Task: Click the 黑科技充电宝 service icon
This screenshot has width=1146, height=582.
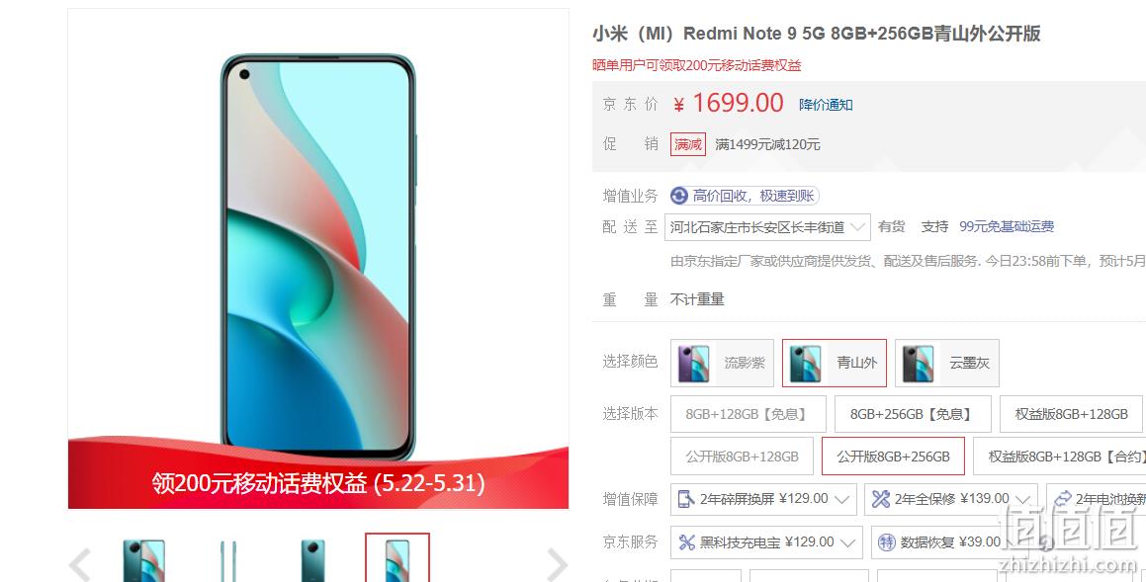Action: pos(686,541)
